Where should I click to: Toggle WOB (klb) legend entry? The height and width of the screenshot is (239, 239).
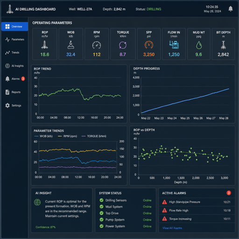tap(43, 136)
